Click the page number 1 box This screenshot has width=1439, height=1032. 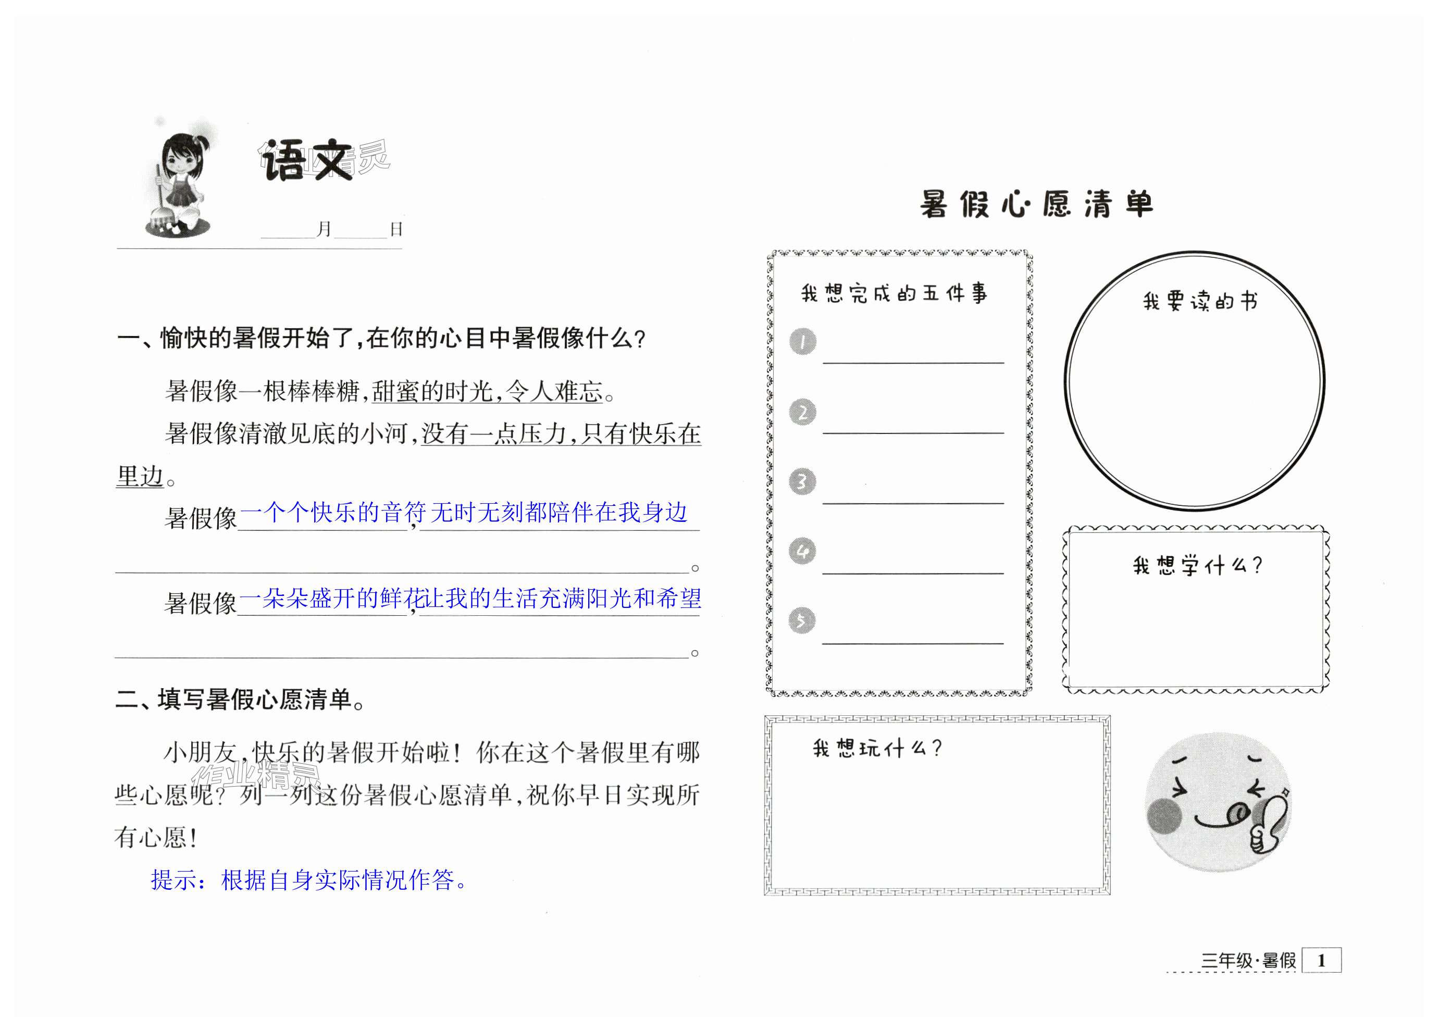[x=1322, y=960]
